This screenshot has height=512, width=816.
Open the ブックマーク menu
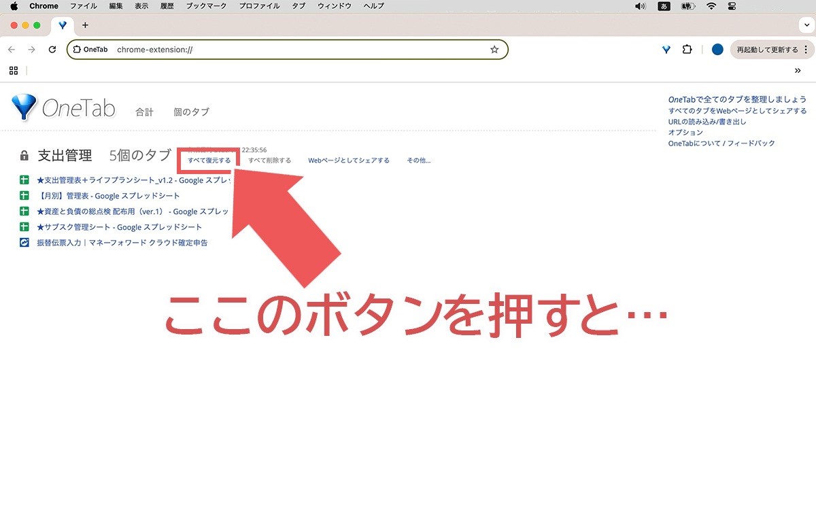pos(207,6)
